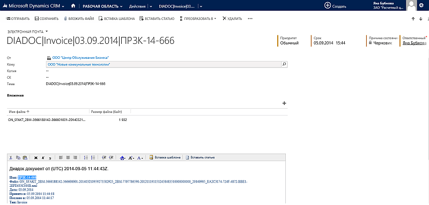Click the first indent button in editor toolbar
The width and height of the screenshot is (429, 205).
(104, 157)
